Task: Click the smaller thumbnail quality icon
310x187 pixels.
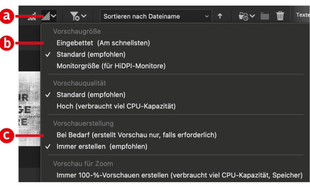Action: pos(35,17)
